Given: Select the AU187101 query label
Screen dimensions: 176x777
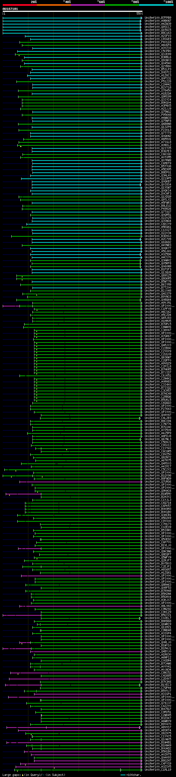Looking at the screenshot, I should point(10,9).
